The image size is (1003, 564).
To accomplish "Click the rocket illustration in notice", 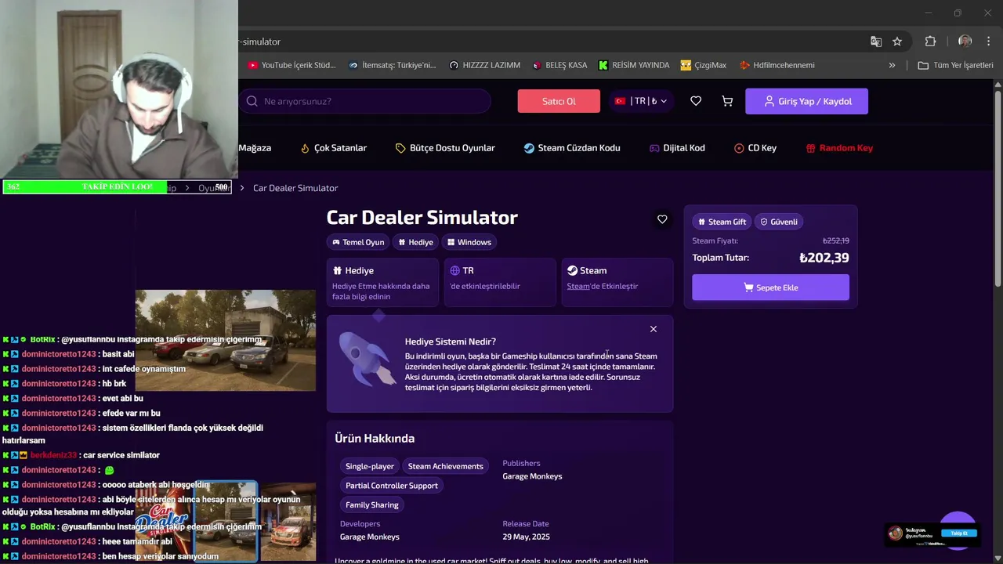I will [367, 359].
